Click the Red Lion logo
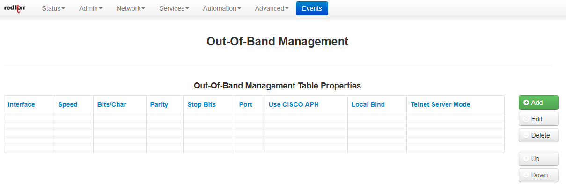 [x=14, y=8]
